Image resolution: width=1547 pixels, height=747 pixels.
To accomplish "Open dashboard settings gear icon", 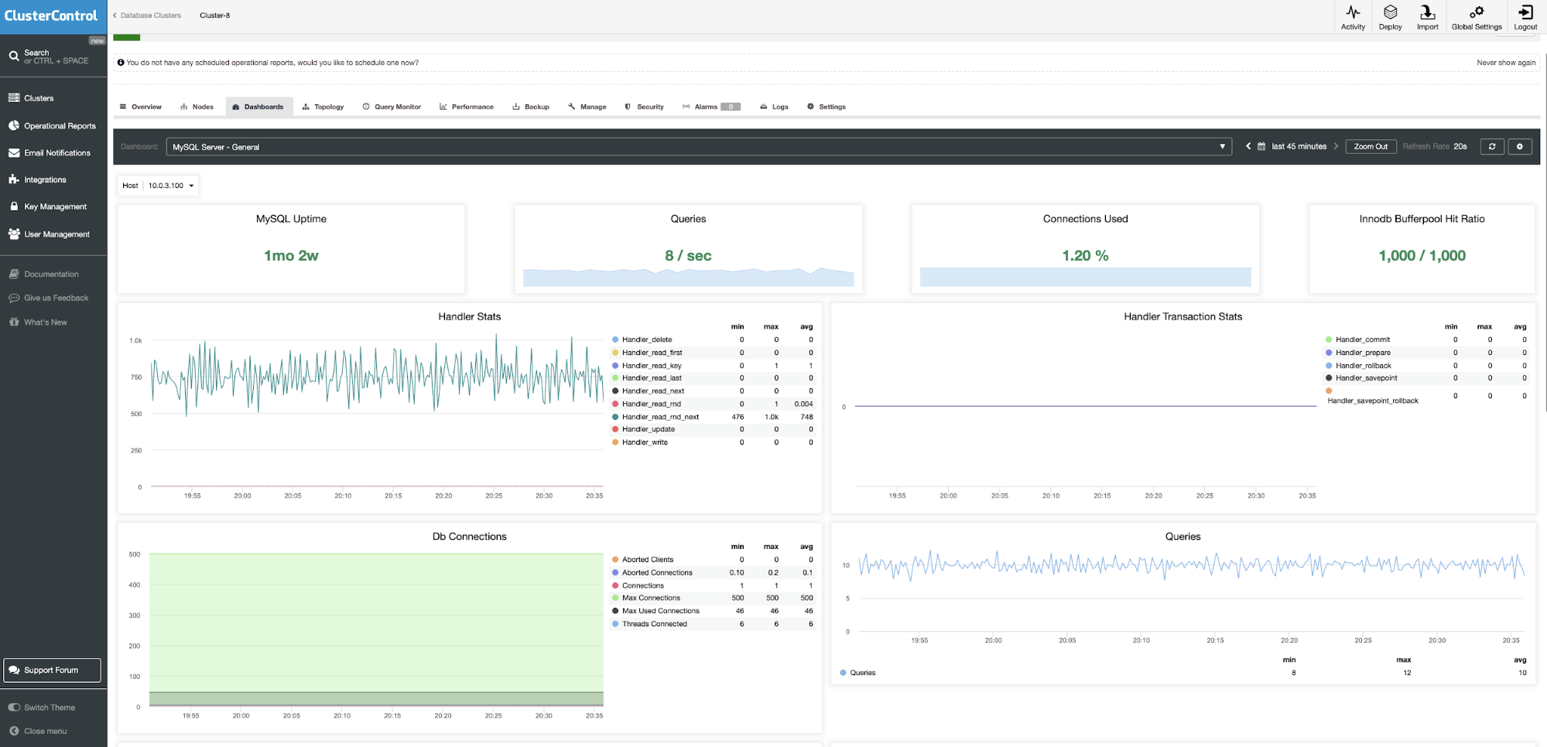I will coord(1519,147).
